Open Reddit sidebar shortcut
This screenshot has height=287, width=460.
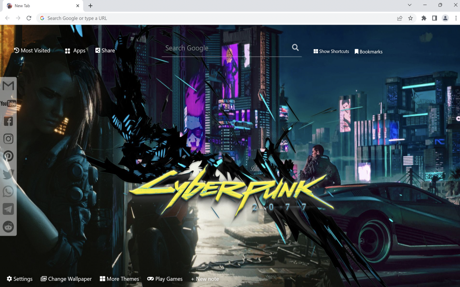pyautogui.click(x=8, y=227)
